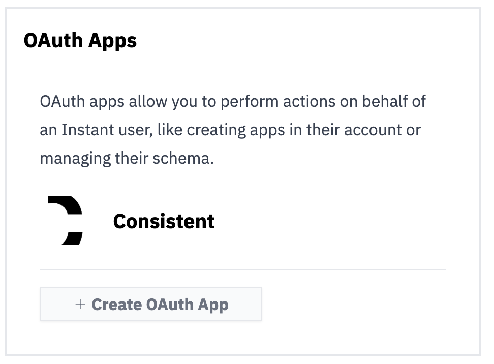Click the word "Consistent" app name

coord(164,221)
